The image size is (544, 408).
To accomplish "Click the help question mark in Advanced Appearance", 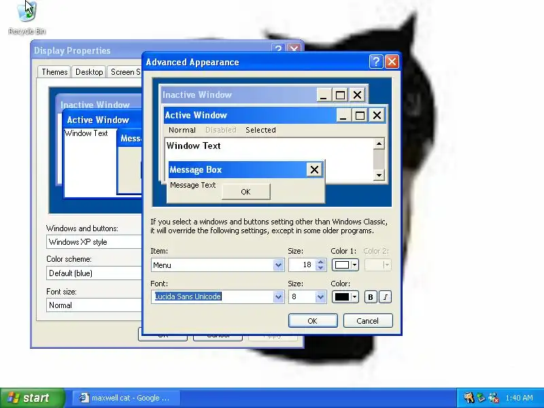I will coord(376,62).
